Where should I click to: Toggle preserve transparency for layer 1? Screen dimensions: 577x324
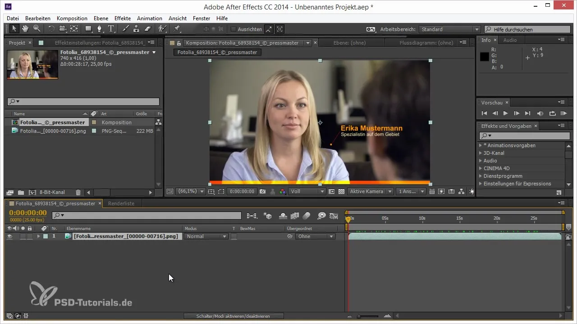[x=234, y=236]
